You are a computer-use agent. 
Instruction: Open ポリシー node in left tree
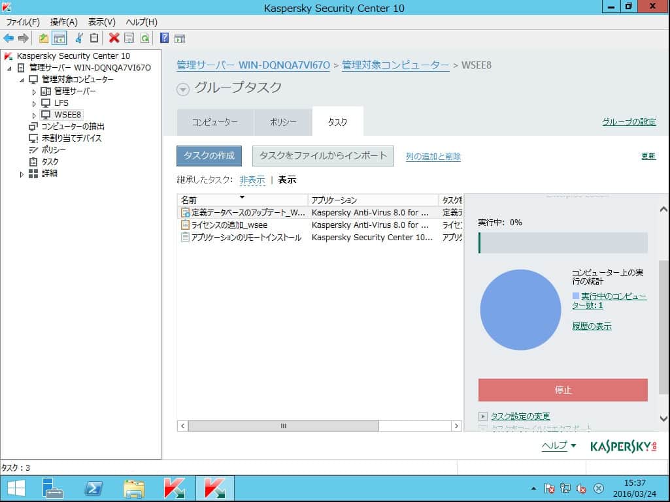pyautogui.click(x=54, y=150)
